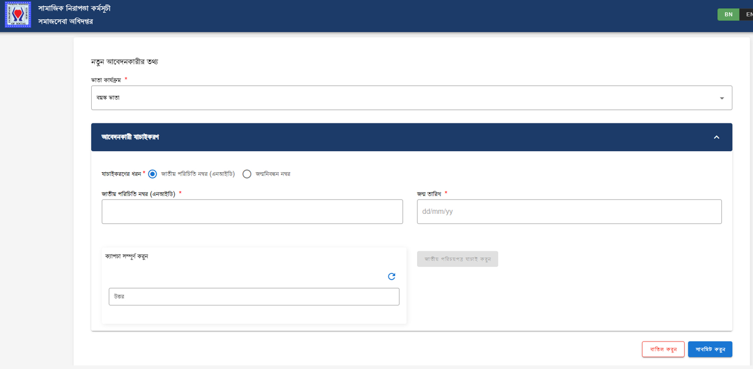
Task: Click the আবেদনকারী যাচাইকরণ panel header
Action: point(412,137)
